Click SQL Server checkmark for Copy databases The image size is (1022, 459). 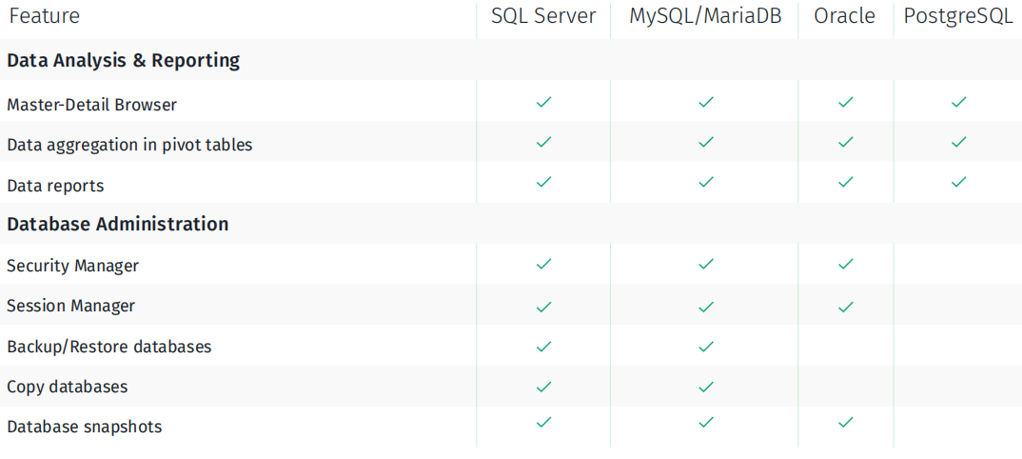coord(543,387)
